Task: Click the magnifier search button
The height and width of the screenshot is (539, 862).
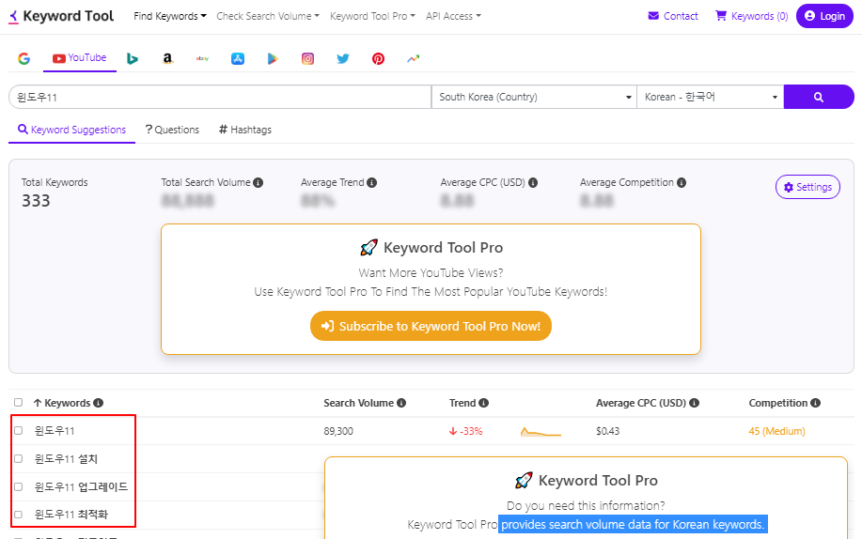Action: pyautogui.click(x=819, y=97)
